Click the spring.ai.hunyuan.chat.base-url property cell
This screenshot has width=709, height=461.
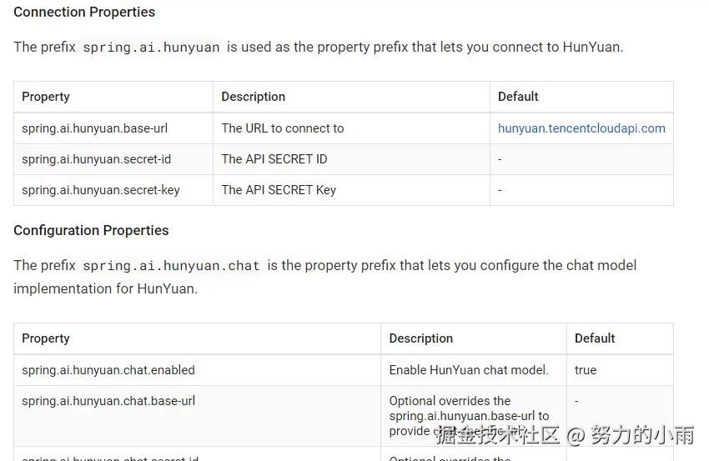pyautogui.click(x=108, y=401)
